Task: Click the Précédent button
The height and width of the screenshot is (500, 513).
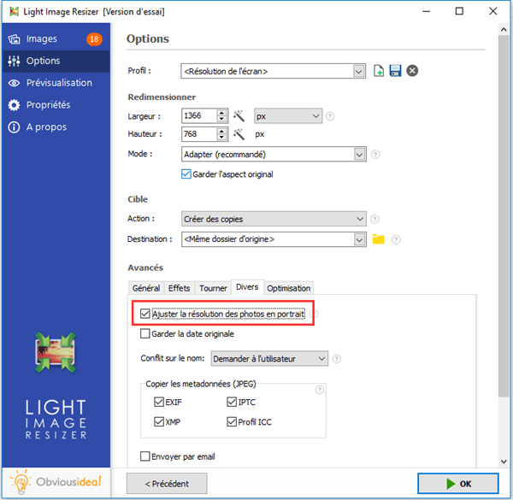Action: tap(167, 484)
